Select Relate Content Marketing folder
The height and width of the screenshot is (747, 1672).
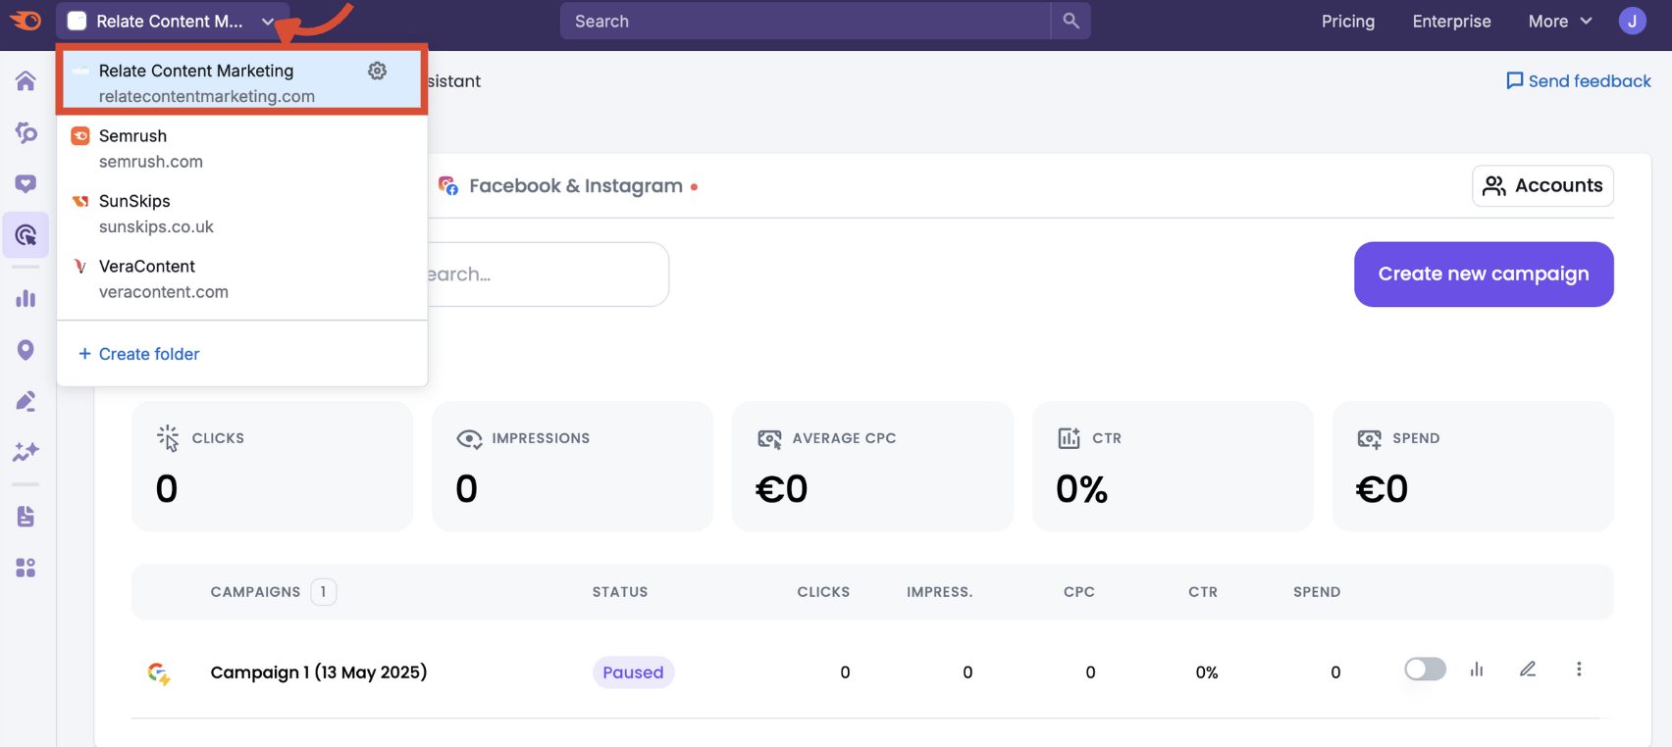coord(242,80)
